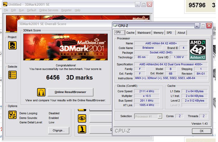Click the Package value Socket AM2 (940)
Viewport: 218px width, 142px height.
pos(161,52)
